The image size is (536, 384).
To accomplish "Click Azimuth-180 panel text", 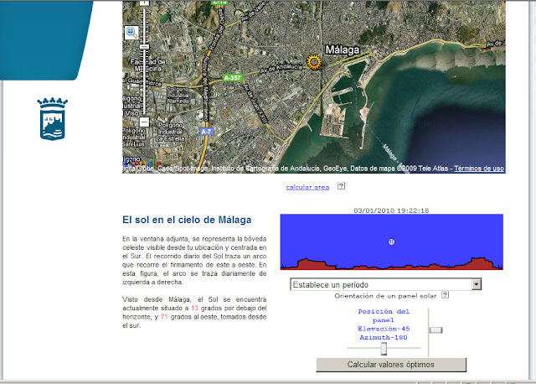I will (x=384, y=337).
